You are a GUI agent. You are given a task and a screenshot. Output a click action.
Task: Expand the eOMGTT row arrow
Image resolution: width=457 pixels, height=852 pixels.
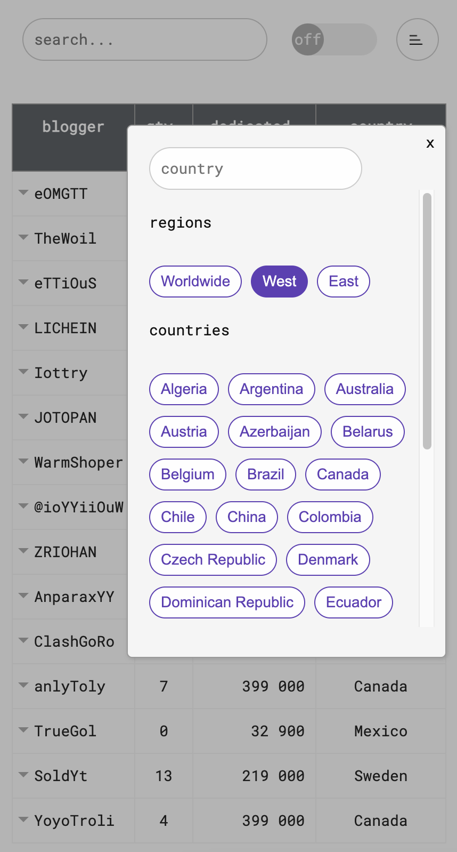[23, 193]
